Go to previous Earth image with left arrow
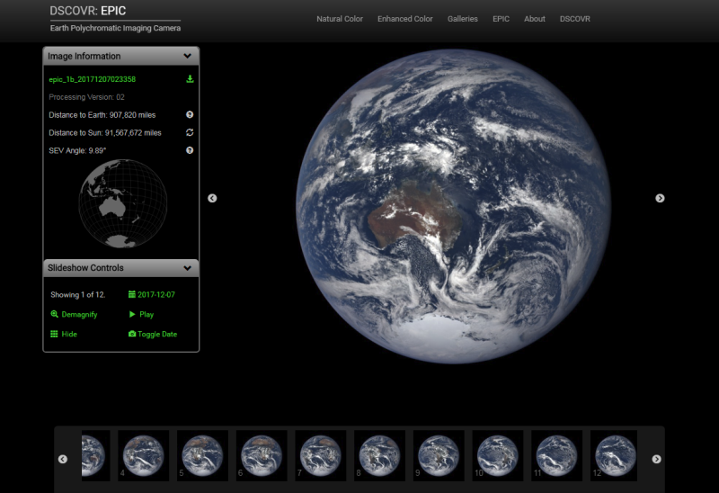 point(212,198)
